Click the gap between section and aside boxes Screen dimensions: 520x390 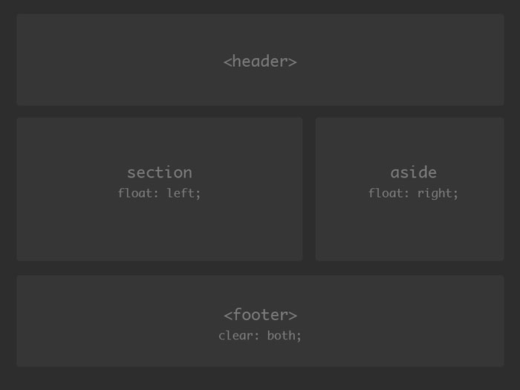[x=309, y=189]
